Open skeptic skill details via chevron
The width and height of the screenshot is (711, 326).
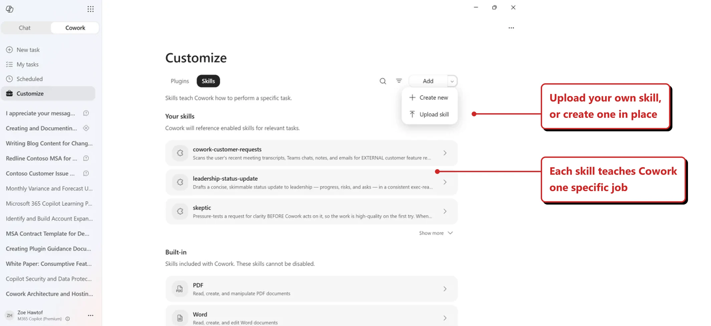[445, 211]
